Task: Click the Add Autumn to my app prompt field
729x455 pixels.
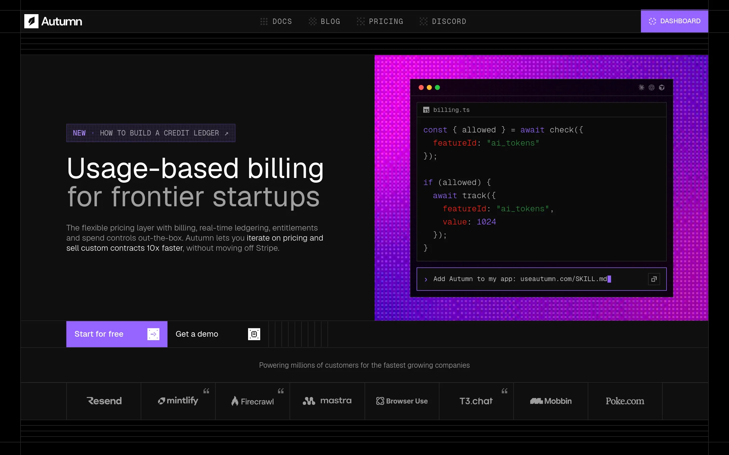Action: tap(541, 279)
